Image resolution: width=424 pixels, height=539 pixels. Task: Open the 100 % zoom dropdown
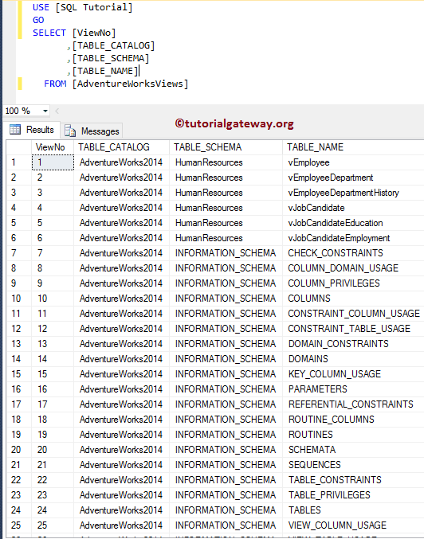coord(45,111)
